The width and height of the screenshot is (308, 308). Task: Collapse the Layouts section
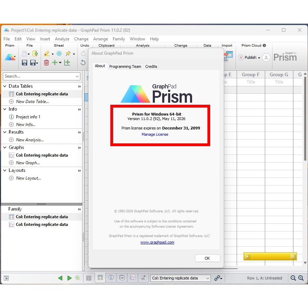[5, 170]
